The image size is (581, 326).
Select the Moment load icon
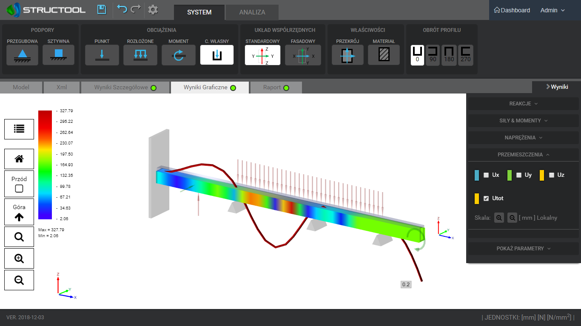tap(179, 55)
